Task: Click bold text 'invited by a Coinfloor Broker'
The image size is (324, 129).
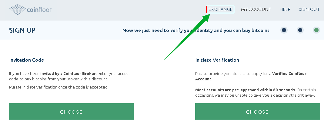Action: [x=68, y=74]
